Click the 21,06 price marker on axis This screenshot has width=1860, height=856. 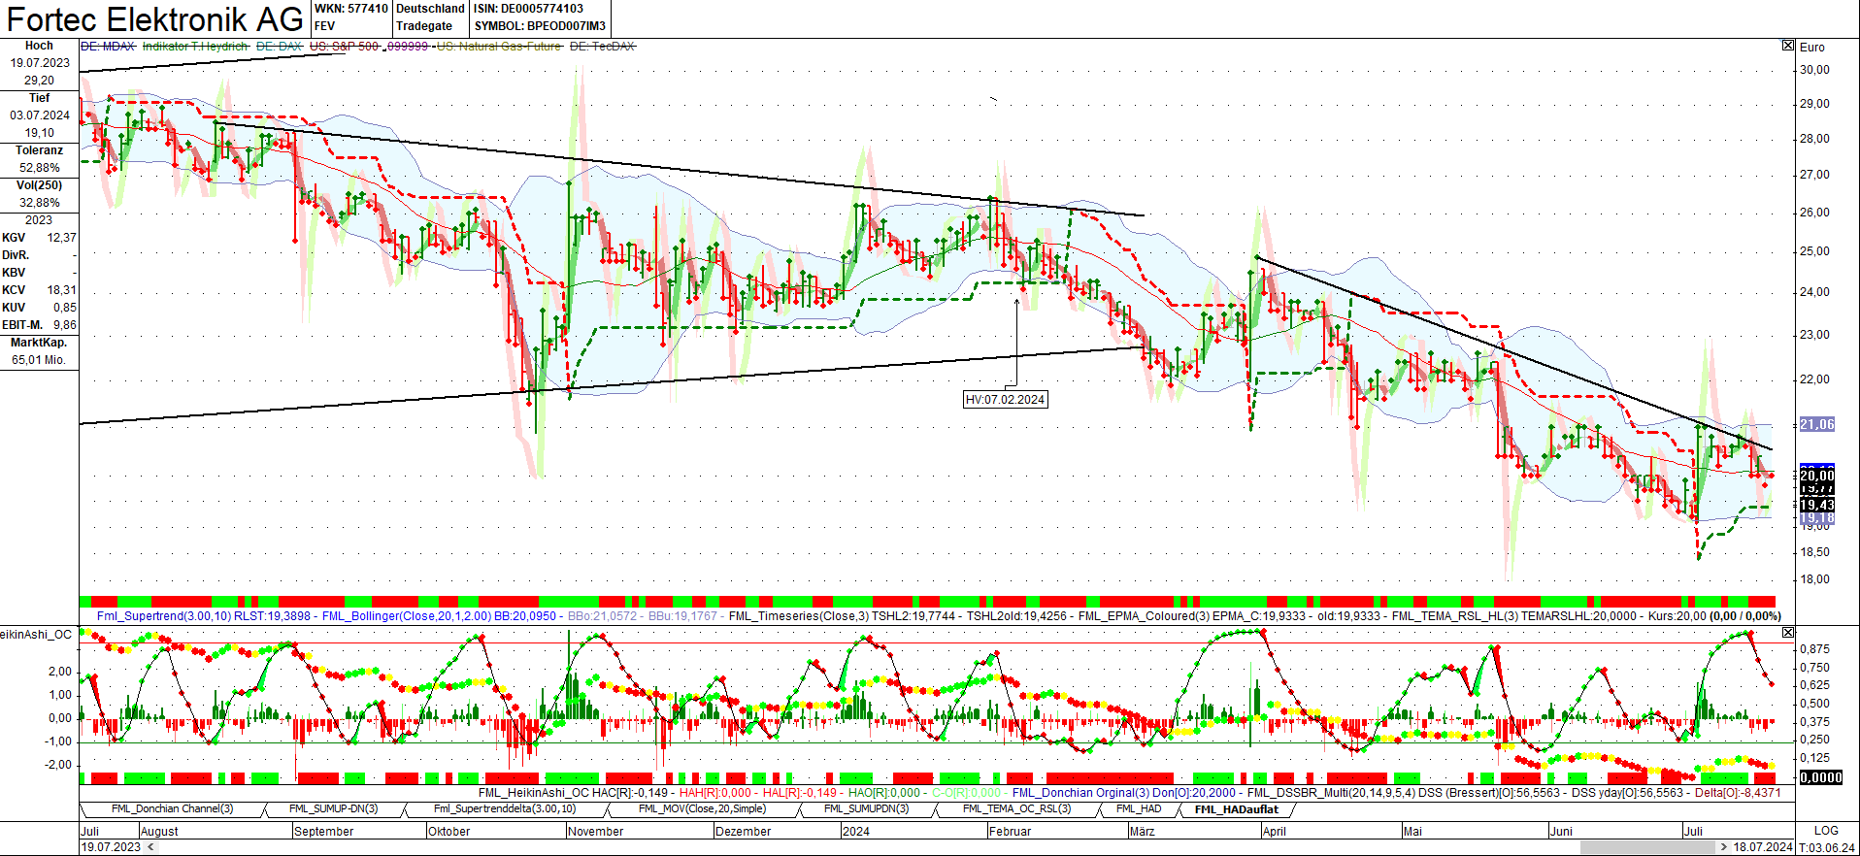1816,424
